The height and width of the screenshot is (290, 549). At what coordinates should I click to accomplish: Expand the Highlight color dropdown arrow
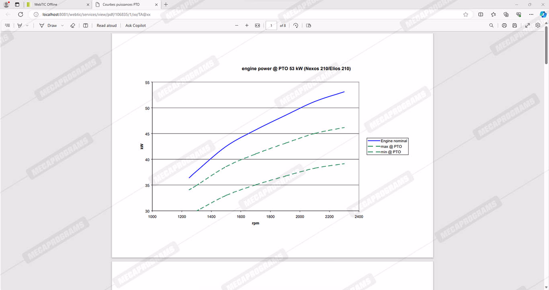27,25
